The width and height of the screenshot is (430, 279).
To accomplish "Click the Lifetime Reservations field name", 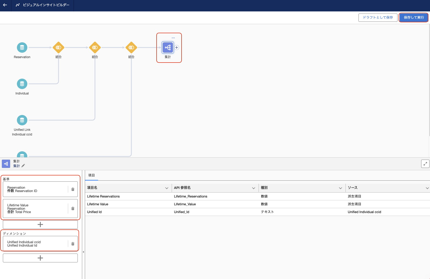I will click(103, 196).
